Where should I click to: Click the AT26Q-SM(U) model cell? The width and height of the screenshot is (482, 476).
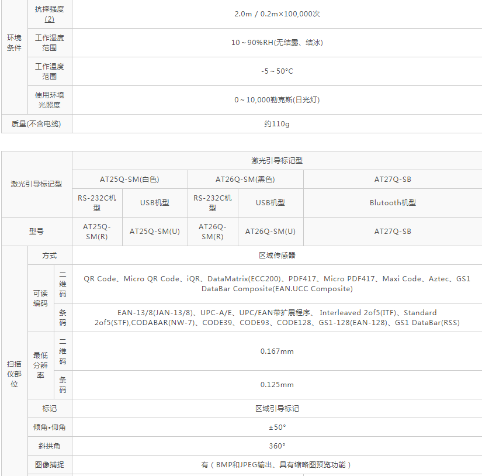pos(270,232)
